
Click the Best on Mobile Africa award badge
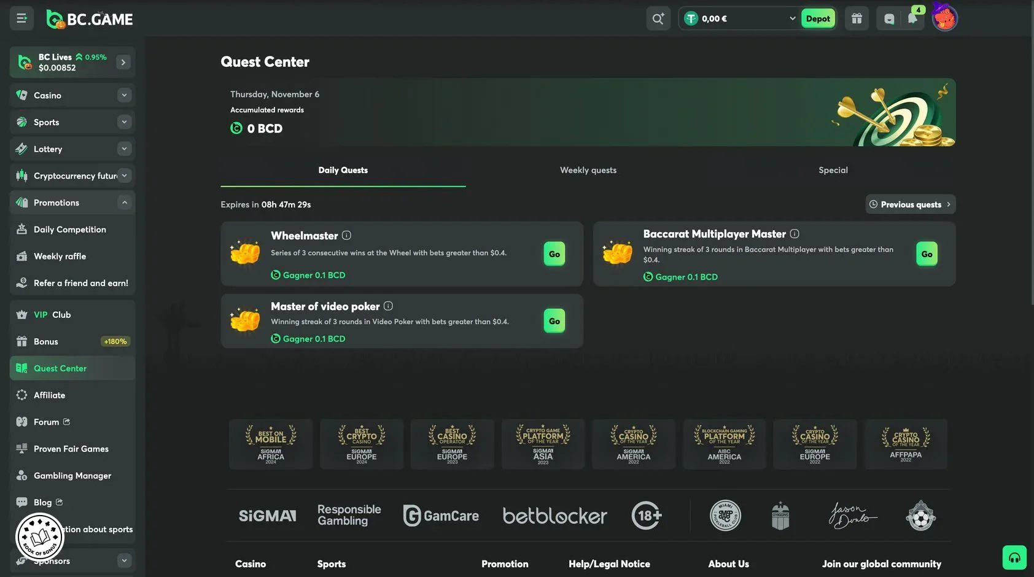point(271,444)
